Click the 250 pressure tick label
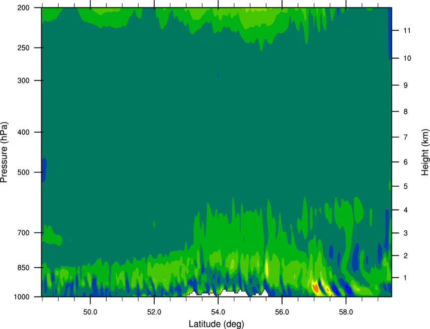Viewport: 430px width, 329px height. [x=23, y=48]
